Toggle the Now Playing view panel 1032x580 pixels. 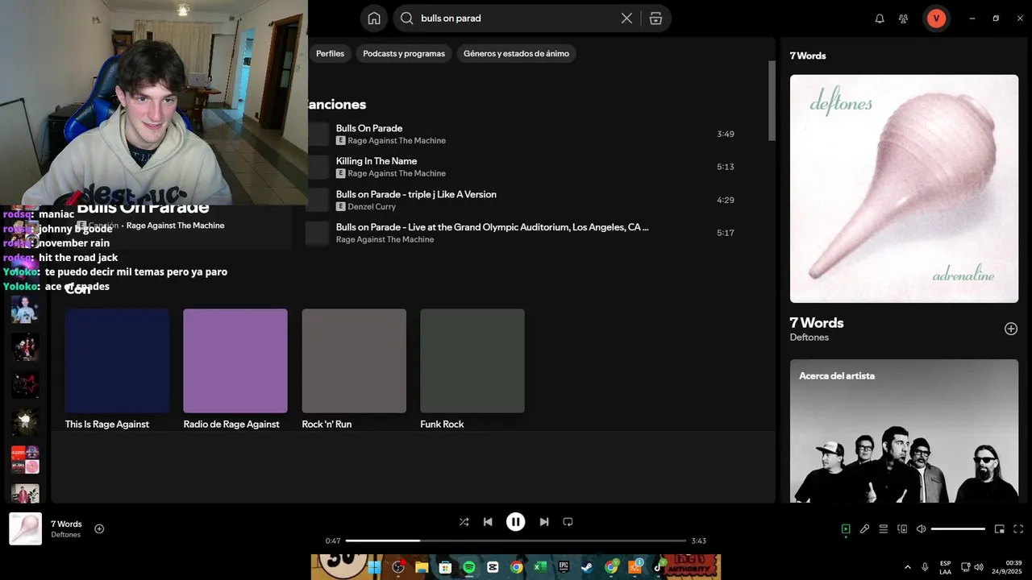pyautogui.click(x=846, y=529)
